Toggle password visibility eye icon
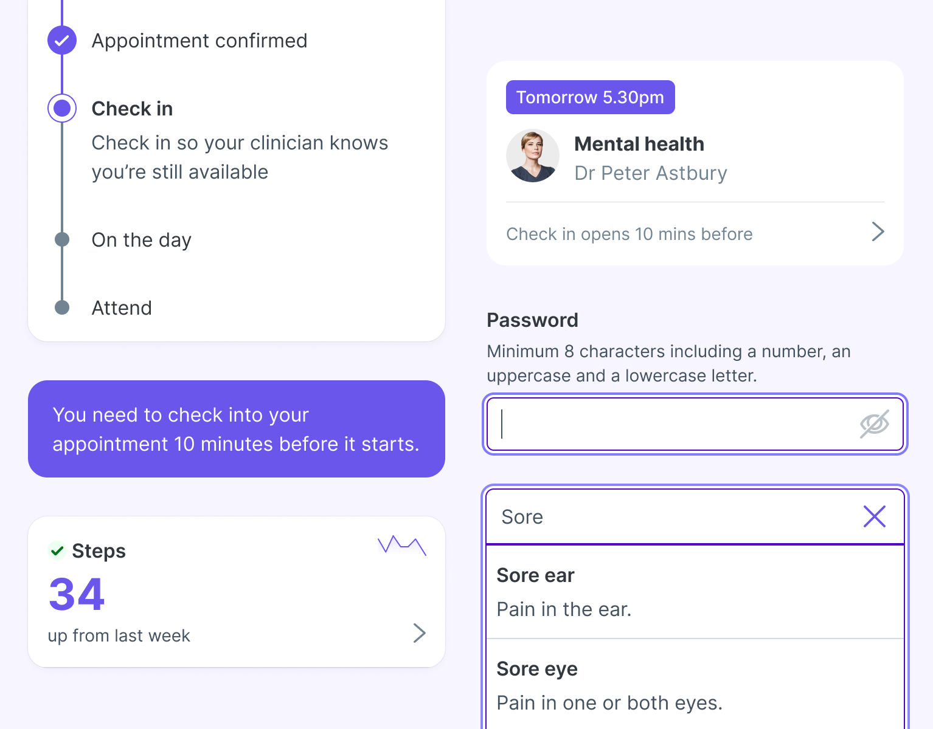933x729 pixels. click(x=874, y=424)
